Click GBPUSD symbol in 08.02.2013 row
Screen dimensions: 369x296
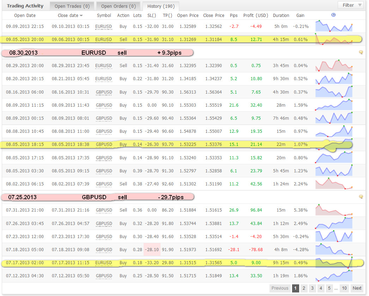pos(104,184)
